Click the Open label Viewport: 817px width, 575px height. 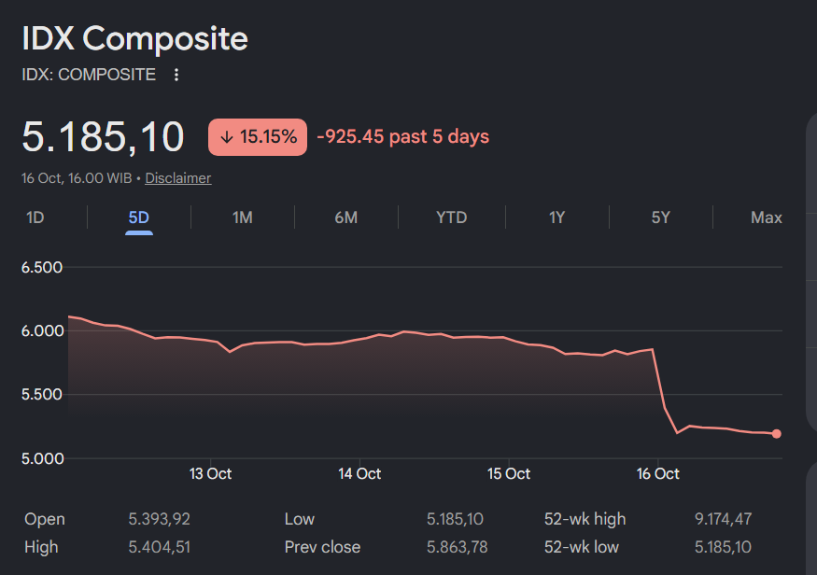point(45,519)
